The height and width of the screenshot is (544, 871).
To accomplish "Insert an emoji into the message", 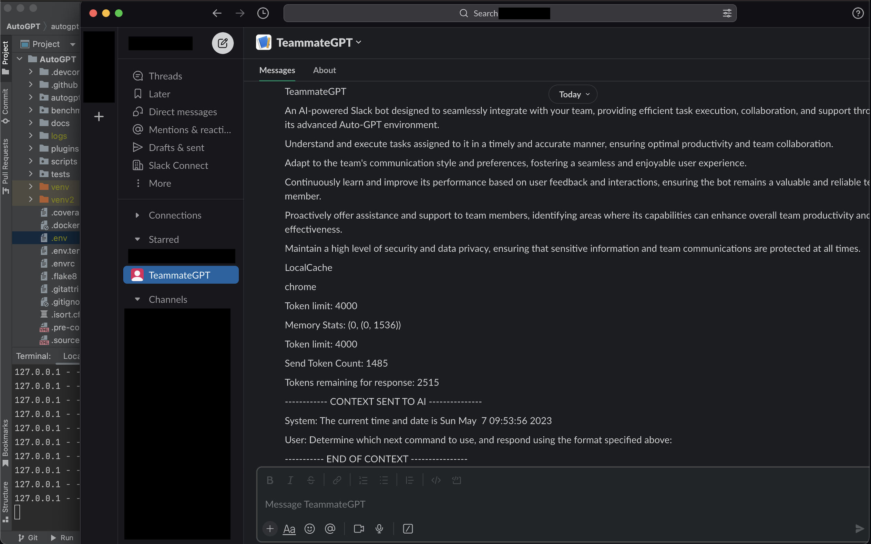I will [x=309, y=529].
